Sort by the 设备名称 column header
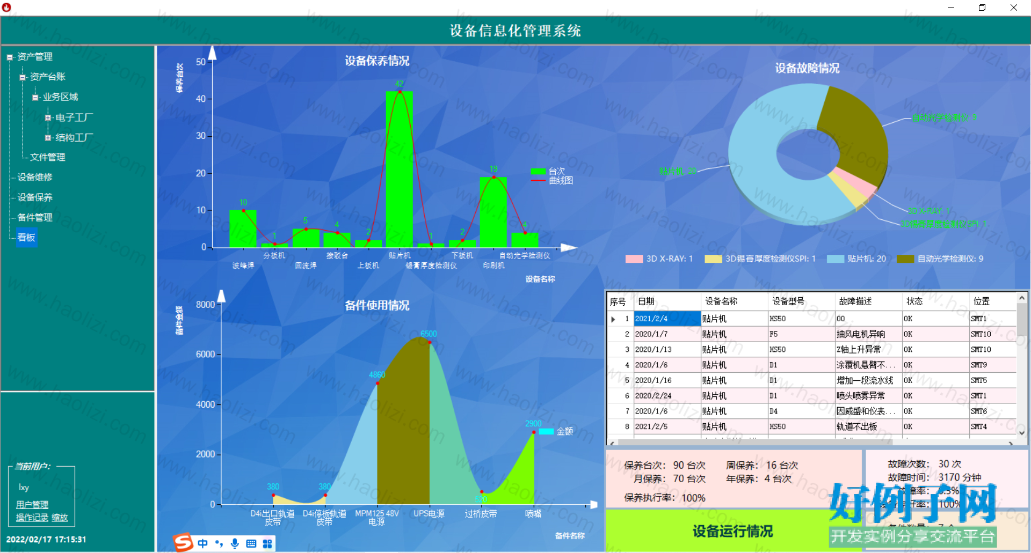Image resolution: width=1031 pixels, height=553 pixels. (x=735, y=301)
